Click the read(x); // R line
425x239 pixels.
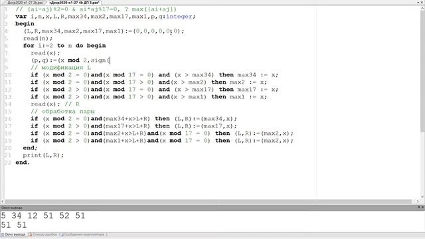pyautogui.click(x=55, y=104)
